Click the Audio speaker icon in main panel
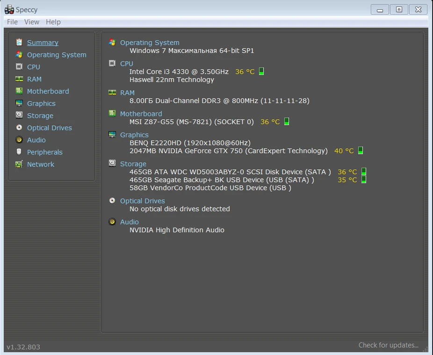 click(x=112, y=222)
